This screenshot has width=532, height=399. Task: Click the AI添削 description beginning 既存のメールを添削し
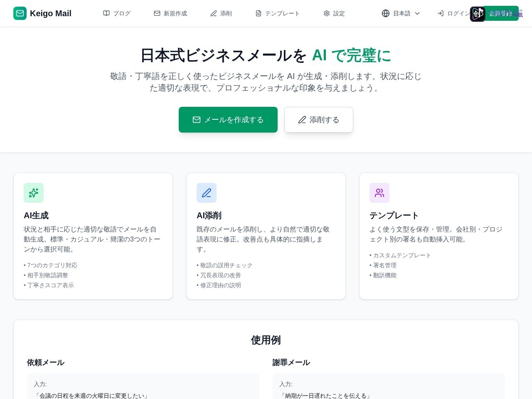tap(264, 239)
